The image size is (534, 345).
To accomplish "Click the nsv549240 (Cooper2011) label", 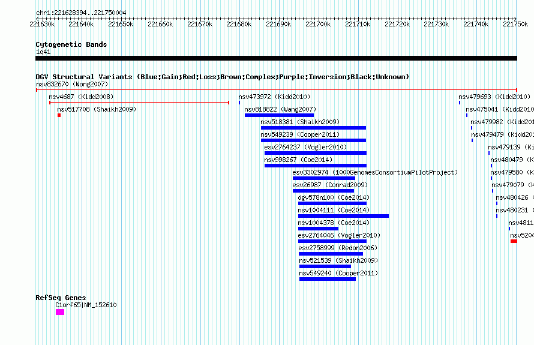I will 338,273.
